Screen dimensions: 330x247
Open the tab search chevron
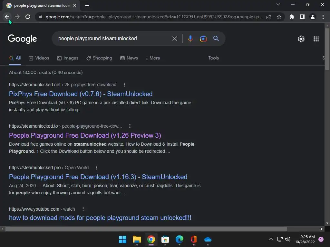278,5
